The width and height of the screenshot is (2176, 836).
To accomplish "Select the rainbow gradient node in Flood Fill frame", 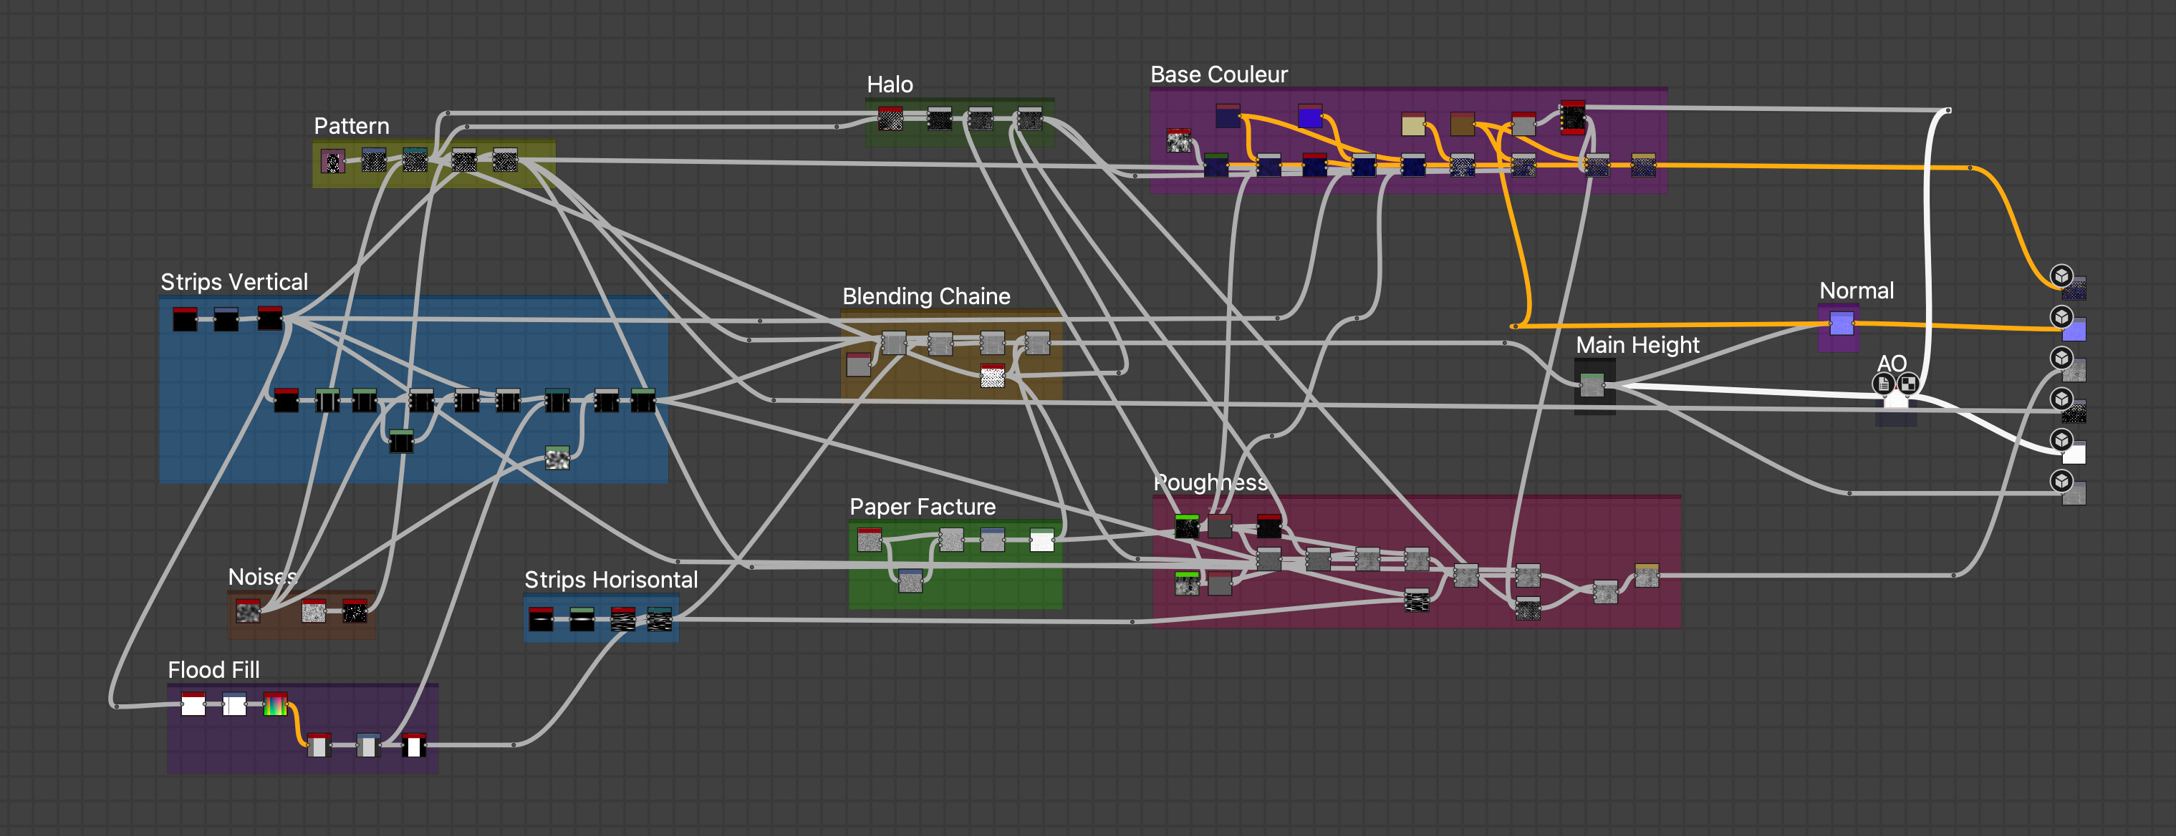I will click(x=275, y=704).
